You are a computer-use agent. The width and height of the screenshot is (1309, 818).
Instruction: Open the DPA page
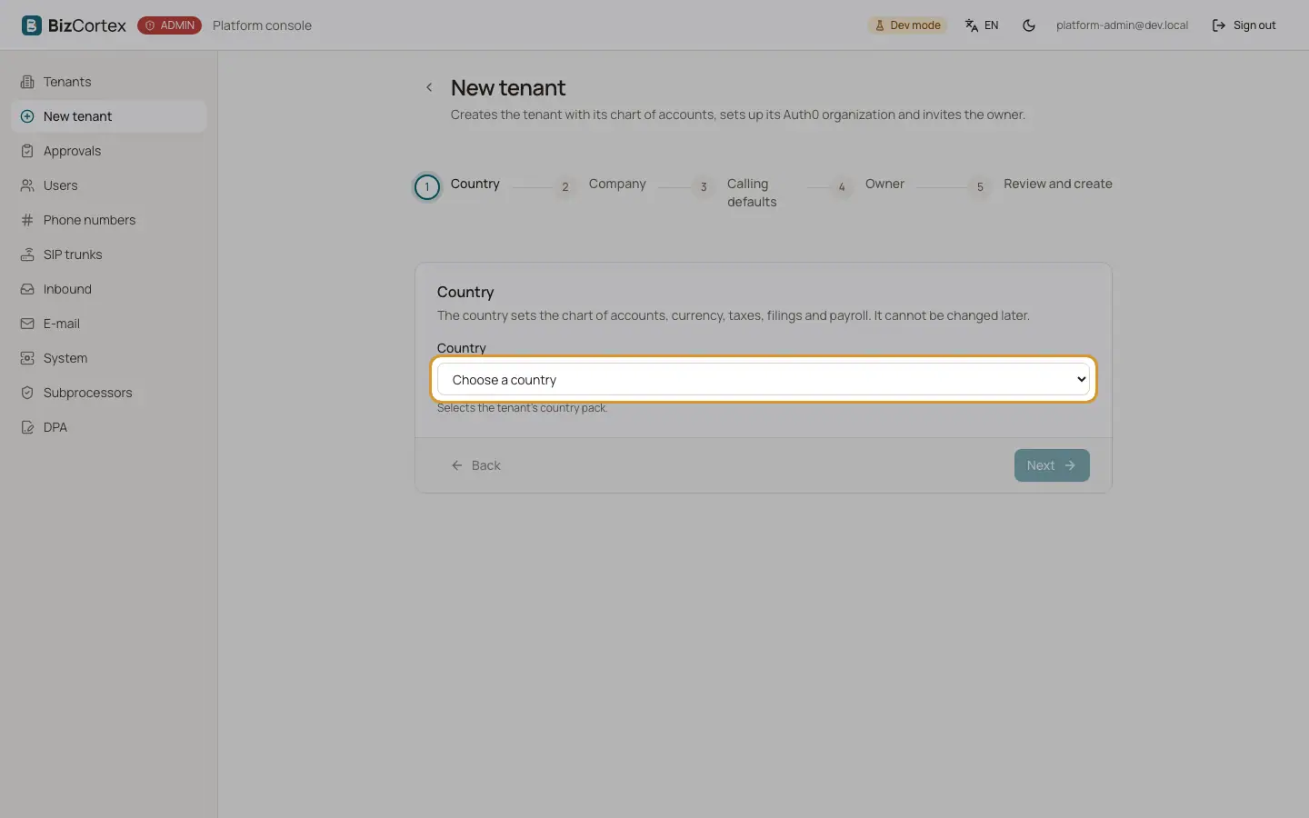click(x=109, y=427)
